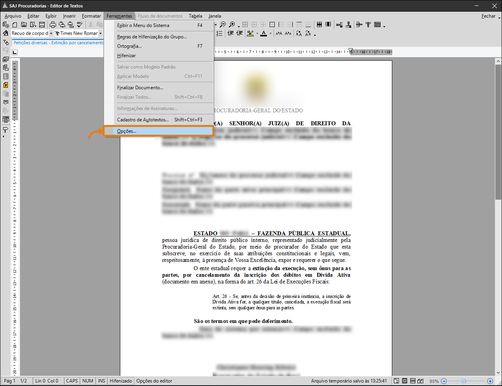Viewport: 502px width, 386px height.
Task: Click the vertical scrollbar thumb
Action: 498,133
